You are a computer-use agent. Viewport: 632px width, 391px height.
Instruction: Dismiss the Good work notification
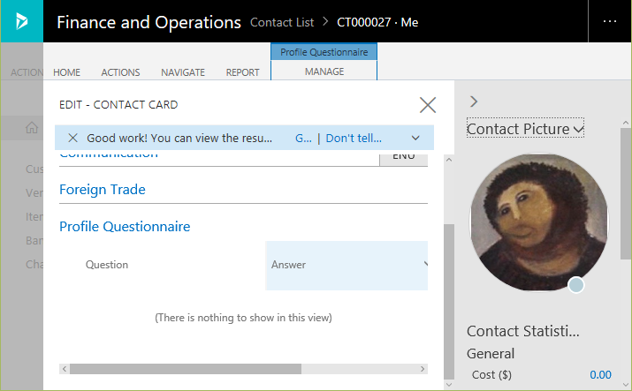point(73,138)
